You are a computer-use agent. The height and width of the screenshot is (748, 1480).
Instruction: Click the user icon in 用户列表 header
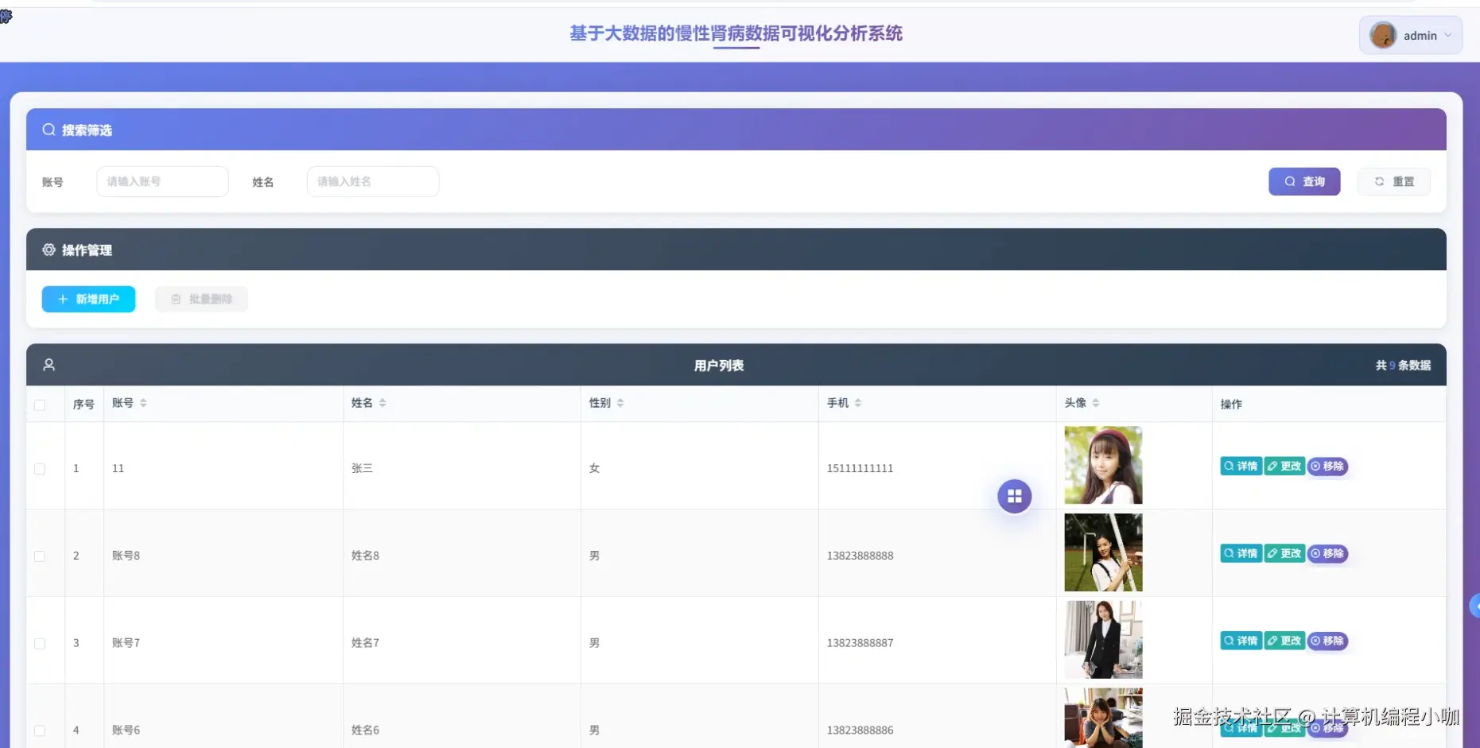point(49,365)
